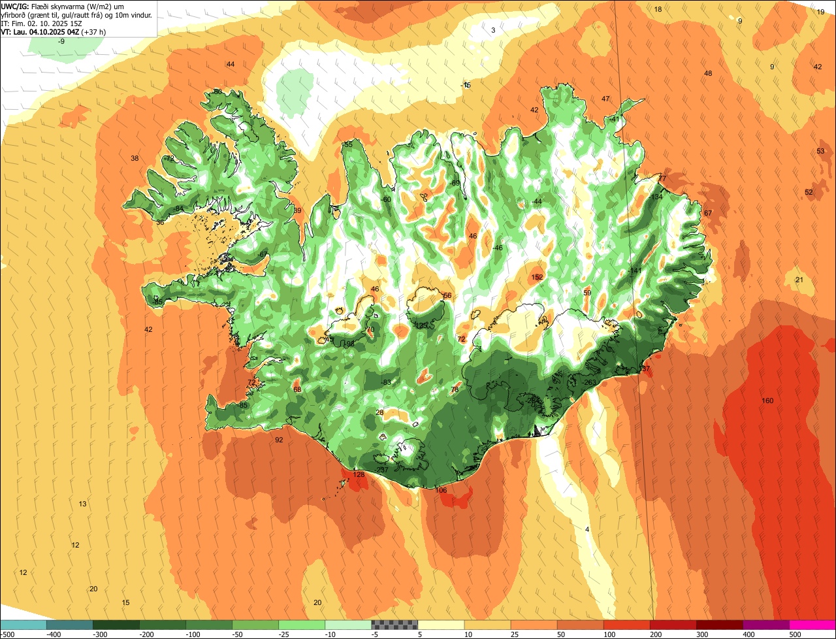This screenshot has width=836, height=639.
Task: Select the 38 value west of the Westfjords
Action: click(135, 158)
